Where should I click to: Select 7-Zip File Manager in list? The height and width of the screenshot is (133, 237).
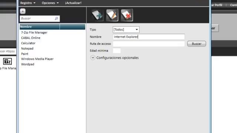34,33
